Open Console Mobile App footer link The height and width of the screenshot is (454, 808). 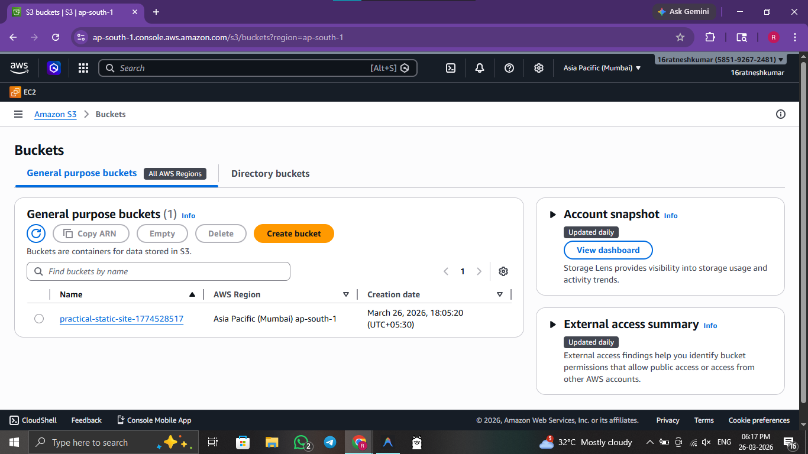pos(154,420)
